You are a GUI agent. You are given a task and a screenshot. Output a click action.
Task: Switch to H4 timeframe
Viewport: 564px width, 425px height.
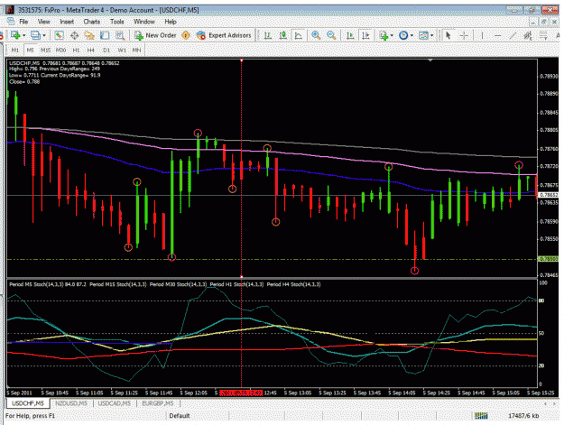[91, 50]
